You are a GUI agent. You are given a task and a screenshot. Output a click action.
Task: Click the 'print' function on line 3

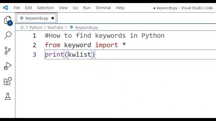(54, 54)
